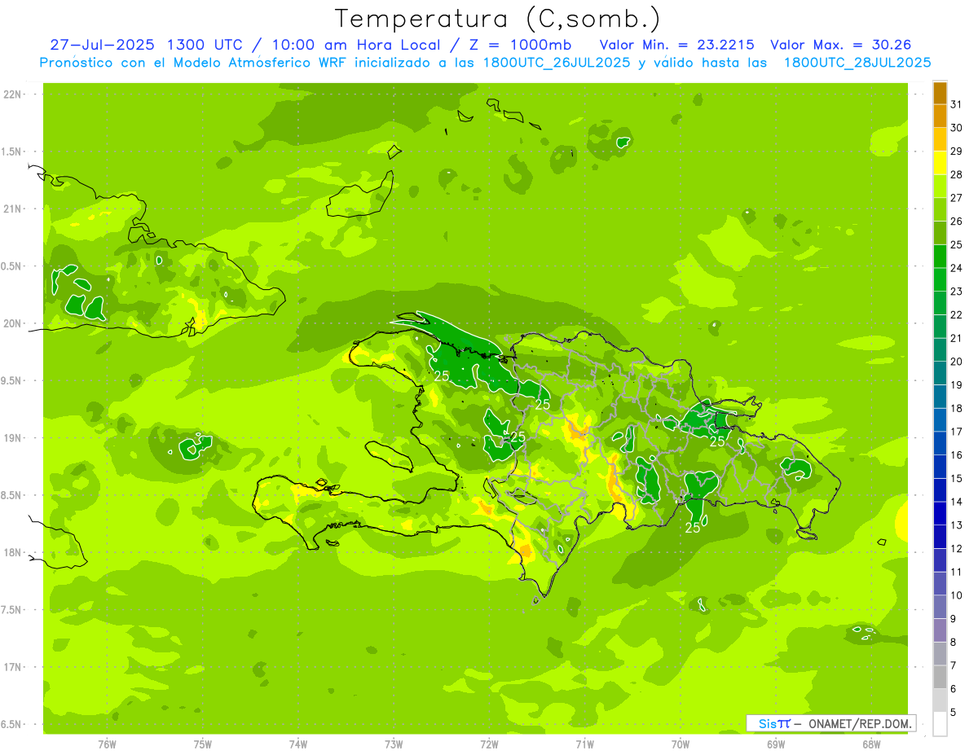Click the legend swatch between 29 and 30
Image resolution: width=978 pixels, height=755 pixels.
pos(940,139)
